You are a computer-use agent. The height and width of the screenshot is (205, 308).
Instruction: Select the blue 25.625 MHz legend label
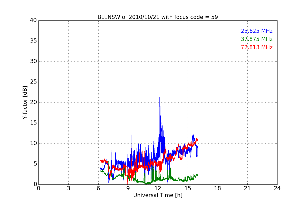[x=257, y=31]
